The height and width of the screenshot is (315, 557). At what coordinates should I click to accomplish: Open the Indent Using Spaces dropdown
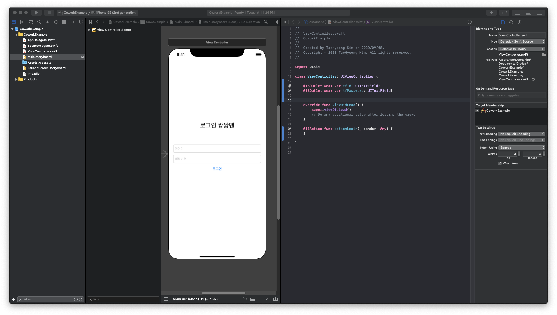tap(521, 148)
